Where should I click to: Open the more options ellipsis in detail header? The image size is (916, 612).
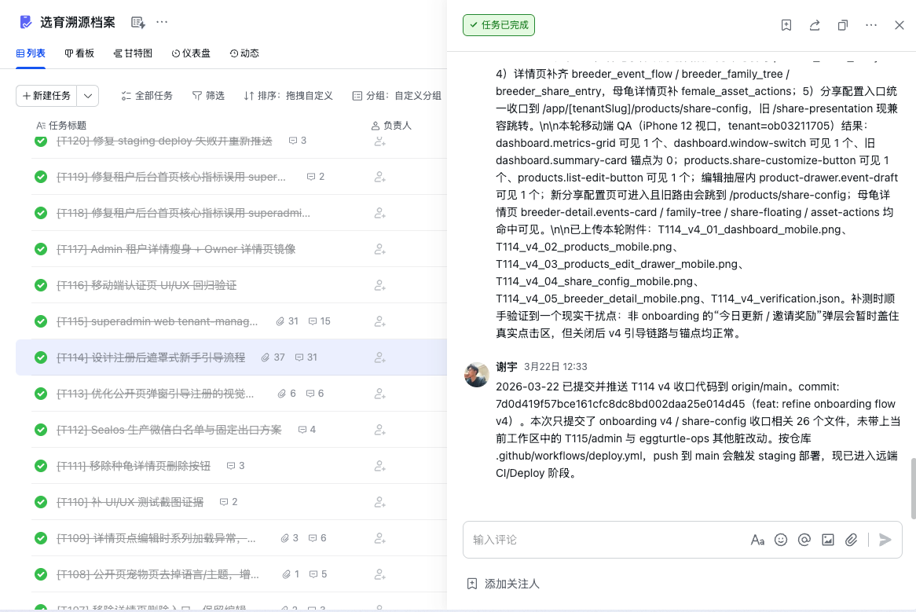(x=871, y=25)
